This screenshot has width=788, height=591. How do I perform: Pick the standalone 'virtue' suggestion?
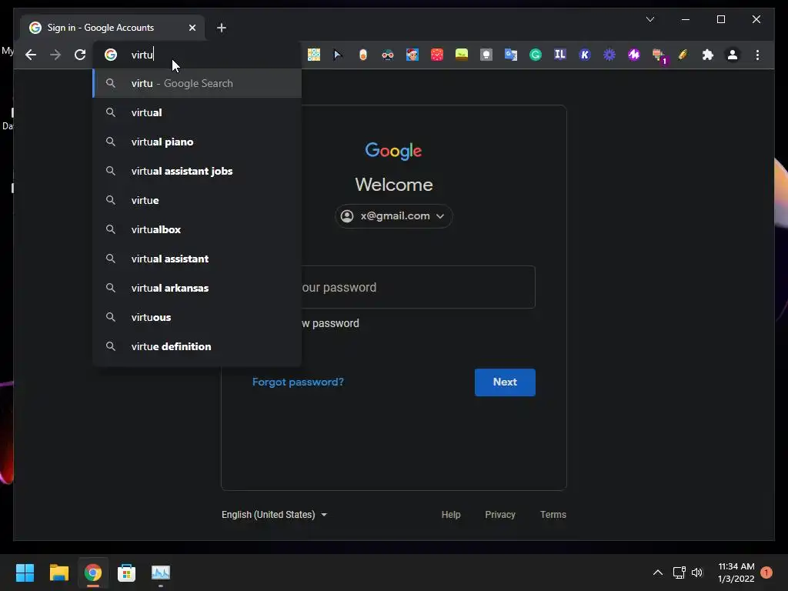(x=197, y=200)
